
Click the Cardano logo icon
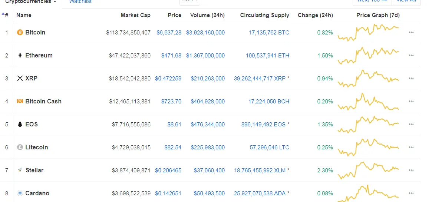pyautogui.click(x=20, y=193)
